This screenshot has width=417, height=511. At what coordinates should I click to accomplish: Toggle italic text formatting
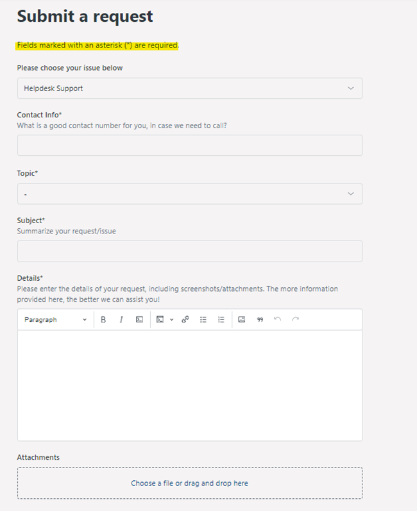[121, 319]
